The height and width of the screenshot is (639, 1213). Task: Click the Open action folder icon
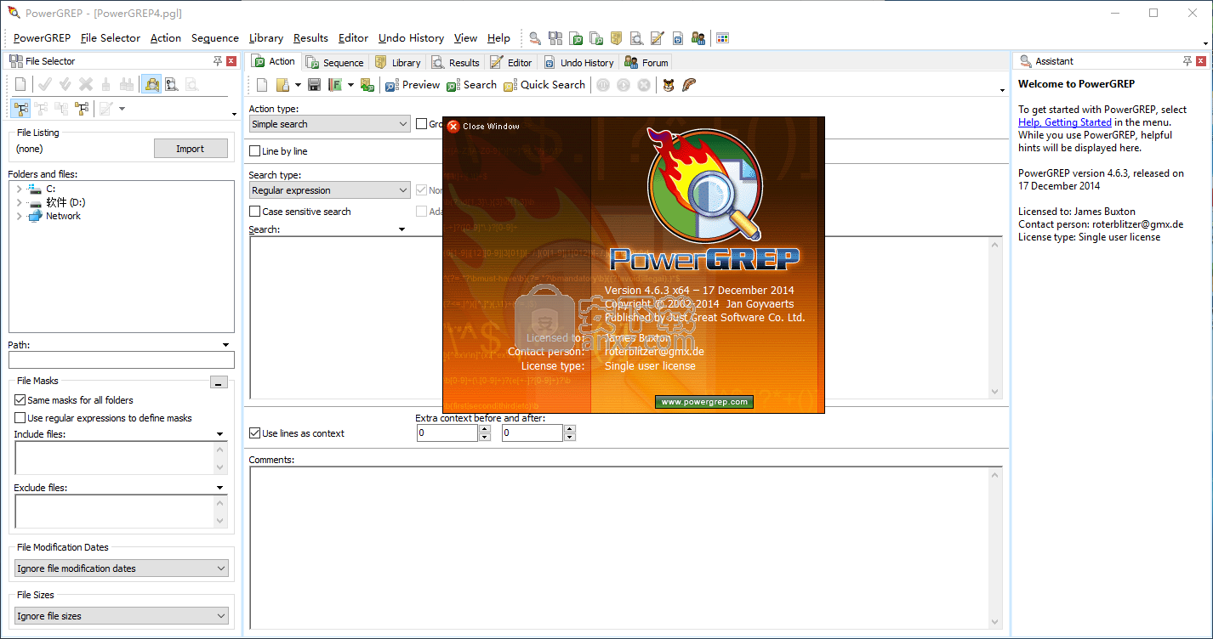[282, 85]
